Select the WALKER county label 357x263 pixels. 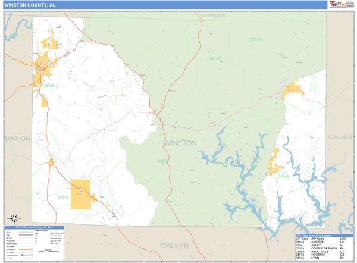[174, 245]
